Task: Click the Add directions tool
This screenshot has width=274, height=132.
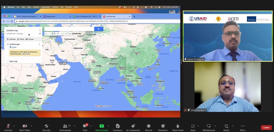Action: tap(66, 34)
